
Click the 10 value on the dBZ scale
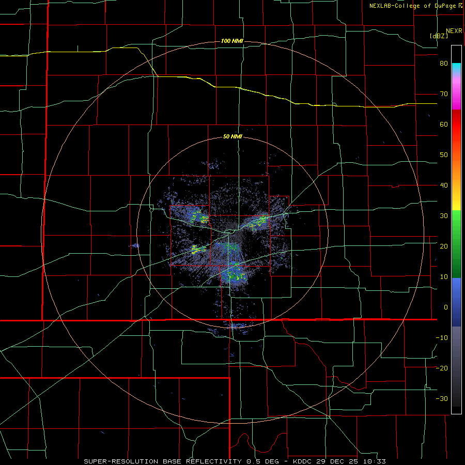[x=444, y=277]
